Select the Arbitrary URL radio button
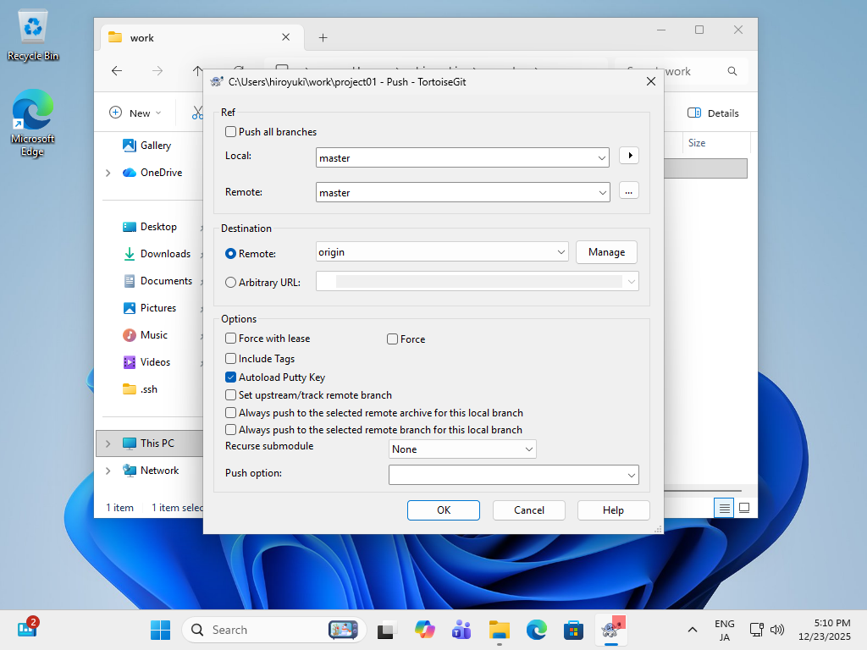 [x=231, y=283]
